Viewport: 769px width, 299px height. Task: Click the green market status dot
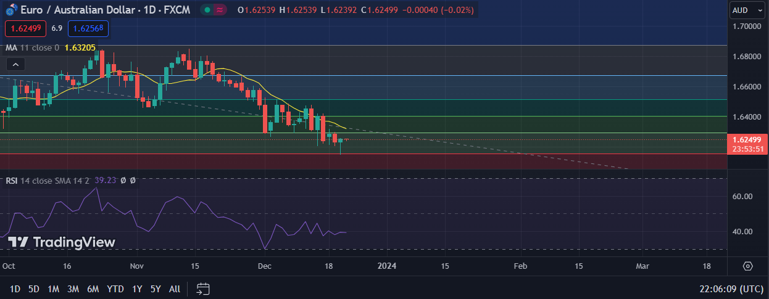207,10
